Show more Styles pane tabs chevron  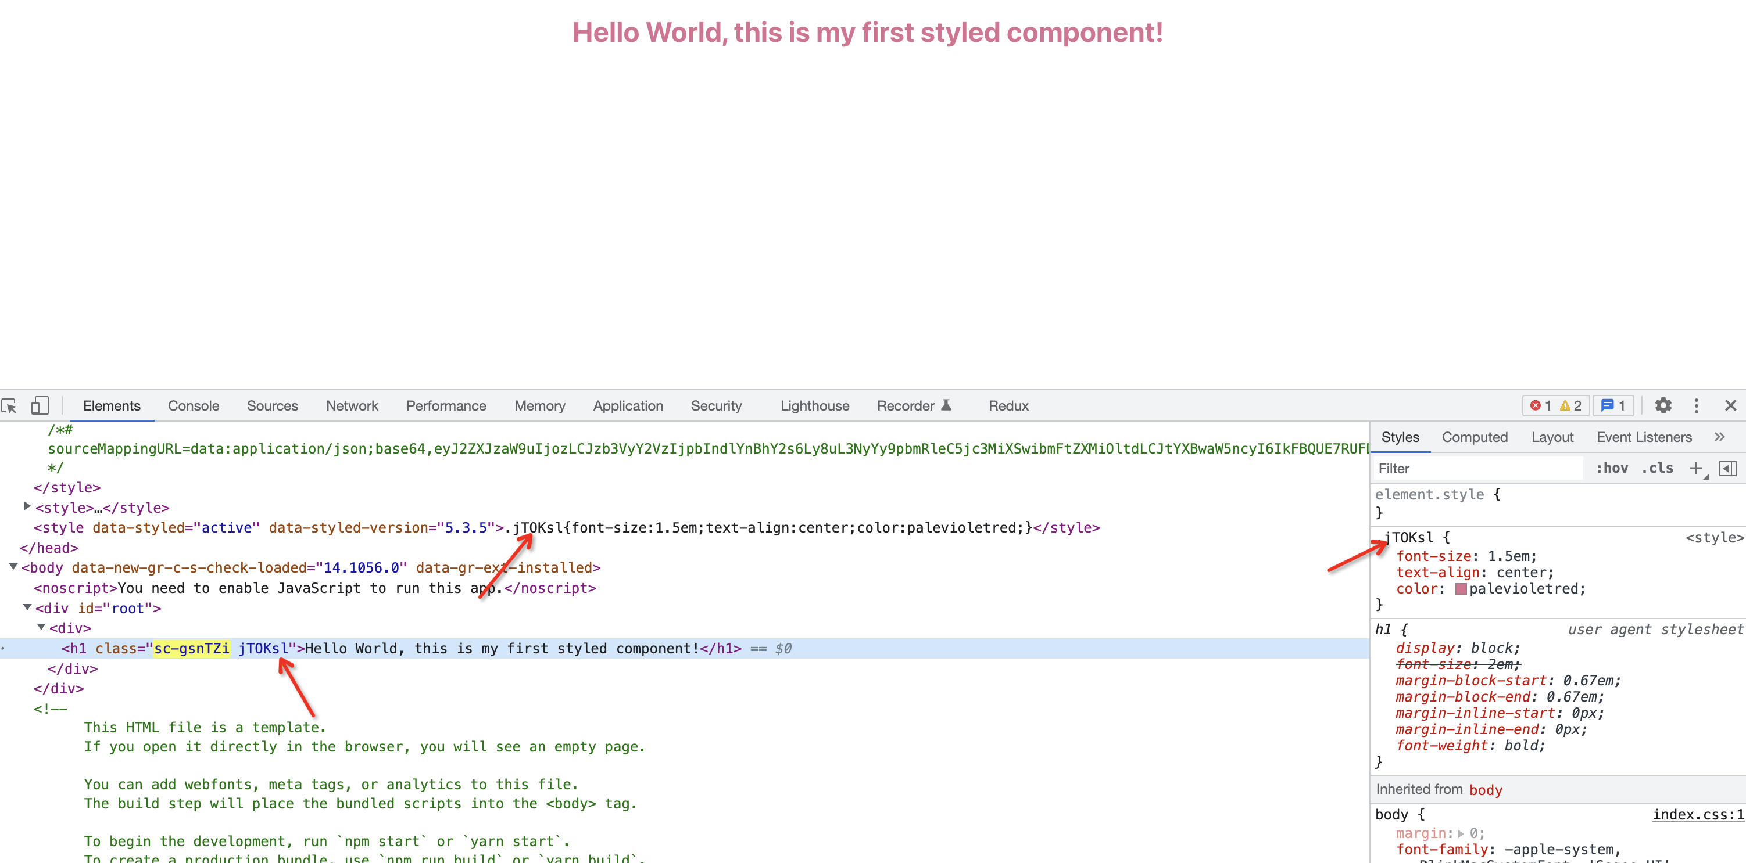coord(1720,437)
